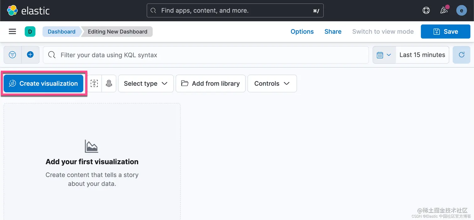Screen dimensions: 474x220
Task: Open the Share menu
Action: point(333,32)
